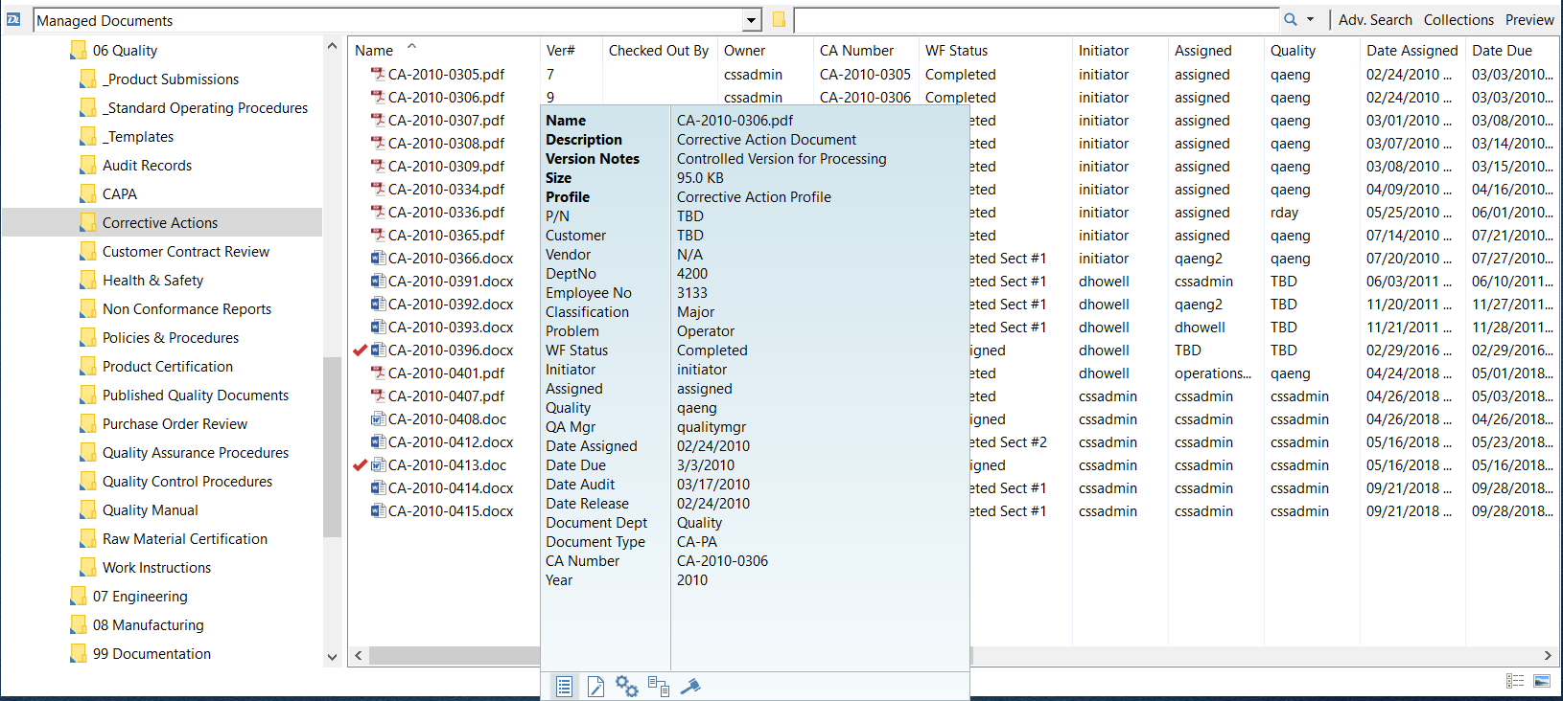Image resolution: width=1563 pixels, height=701 pixels.
Task: Select file CA-2010-0396.docx
Action: coord(450,350)
